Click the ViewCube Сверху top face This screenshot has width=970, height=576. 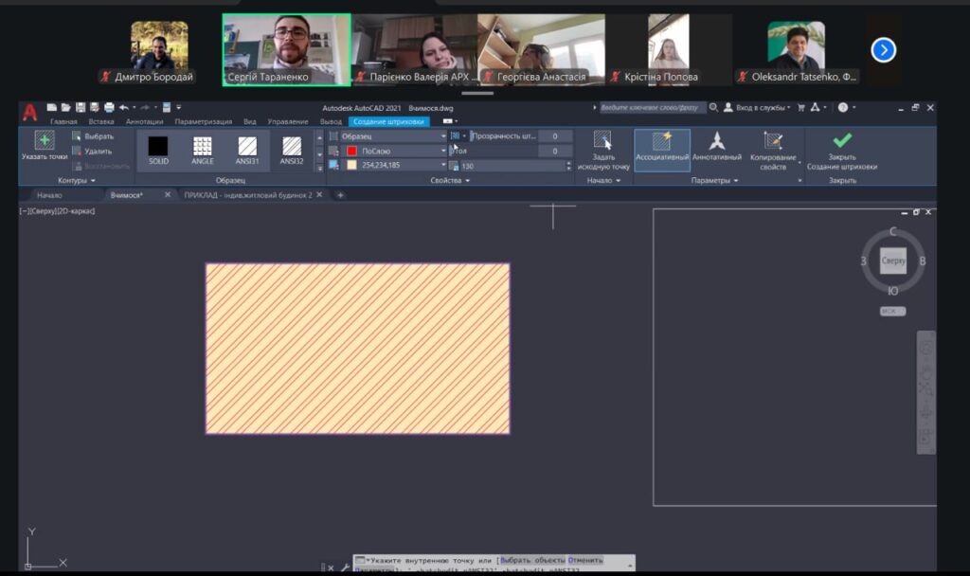pyautogui.click(x=893, y=261)
